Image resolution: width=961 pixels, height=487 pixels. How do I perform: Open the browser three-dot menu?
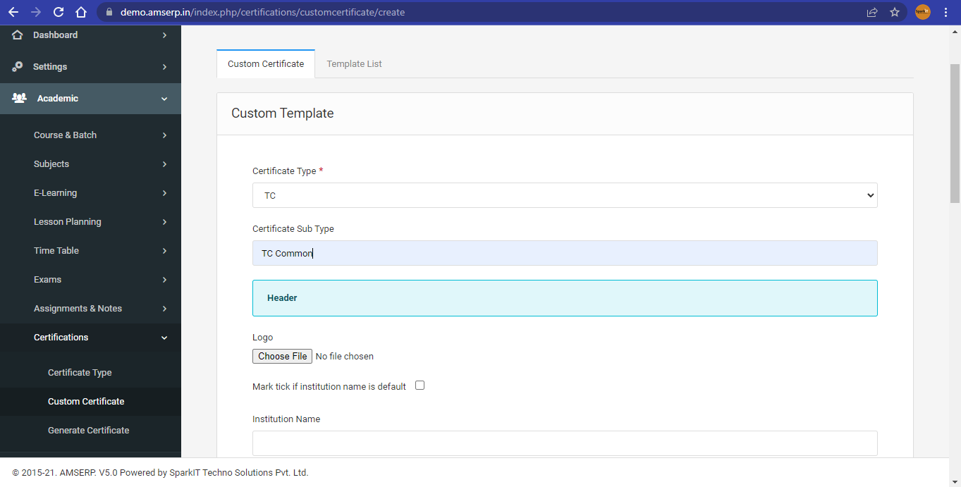[945, 12]
